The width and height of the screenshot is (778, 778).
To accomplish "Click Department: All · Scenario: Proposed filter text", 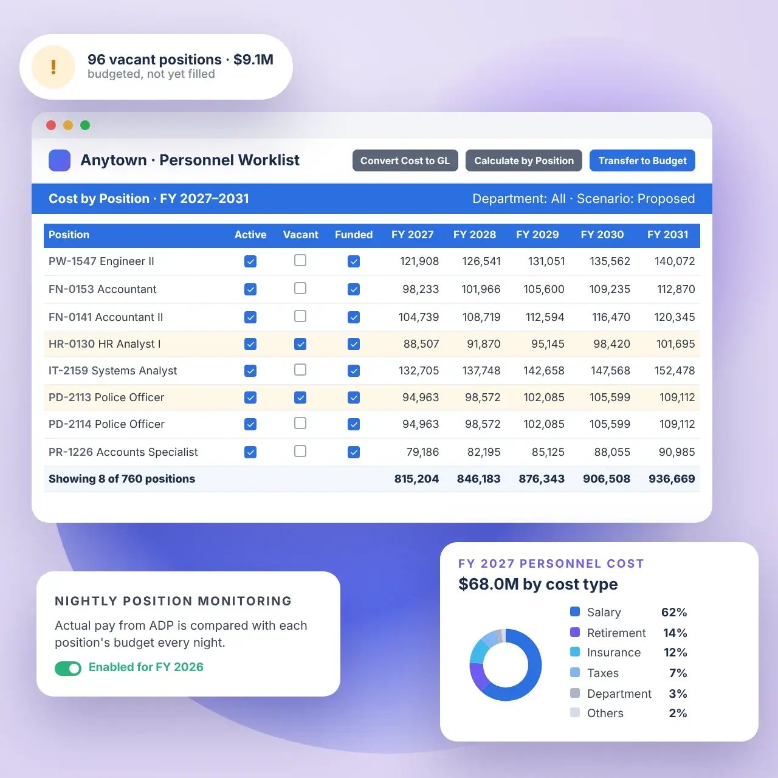I will pyautogui.click(x=583, y=199).
